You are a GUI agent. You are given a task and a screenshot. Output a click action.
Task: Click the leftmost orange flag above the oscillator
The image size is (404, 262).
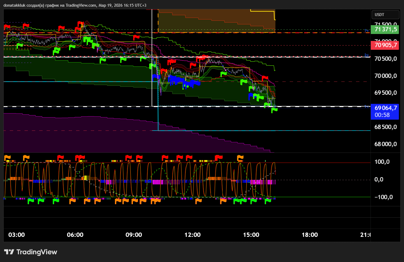click(x=7, y=158)
